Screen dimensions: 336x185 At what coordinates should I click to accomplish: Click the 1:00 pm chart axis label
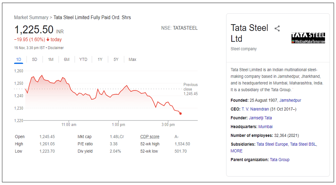click(119, 125)
